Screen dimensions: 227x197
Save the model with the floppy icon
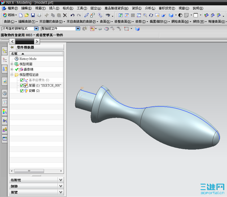[x=33, y=15]
